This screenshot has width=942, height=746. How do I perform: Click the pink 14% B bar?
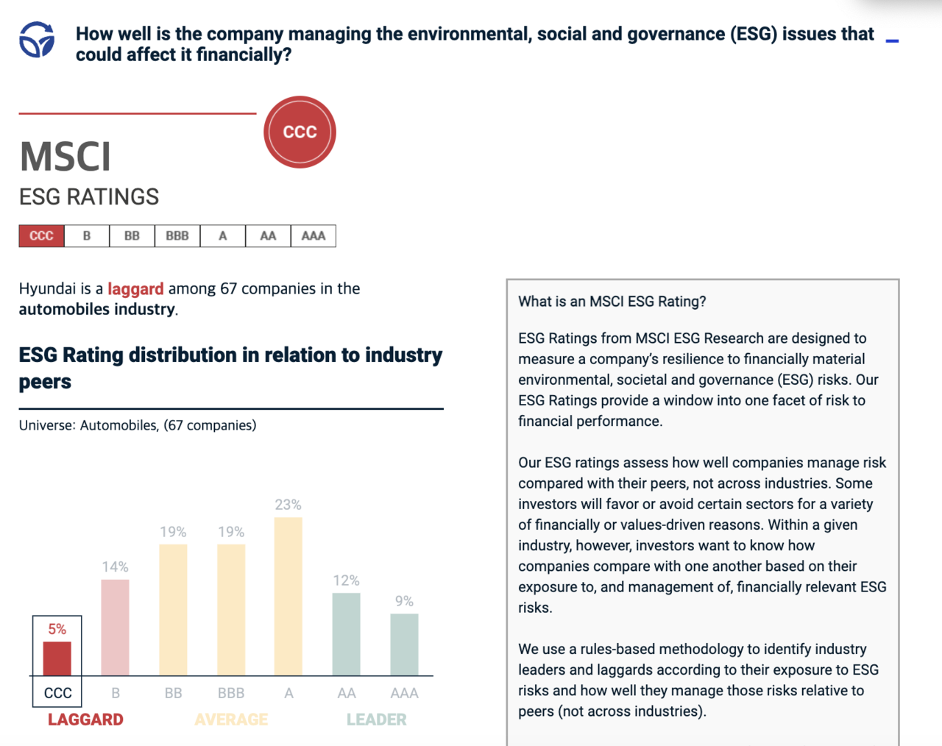pyautogui.click(x=115, y=625)
